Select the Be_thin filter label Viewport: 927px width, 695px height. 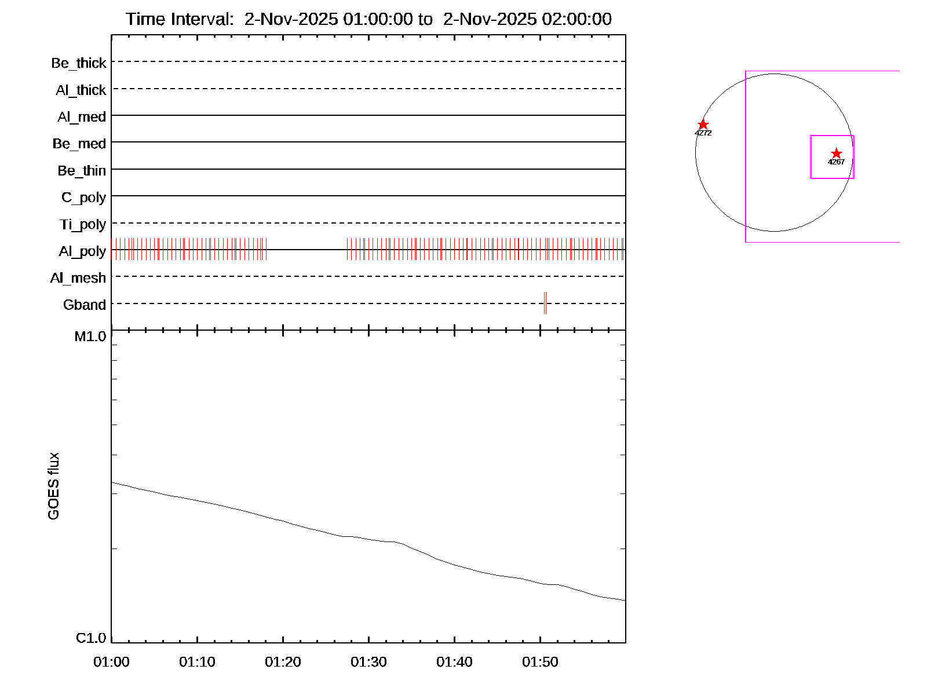pos(82,171)
